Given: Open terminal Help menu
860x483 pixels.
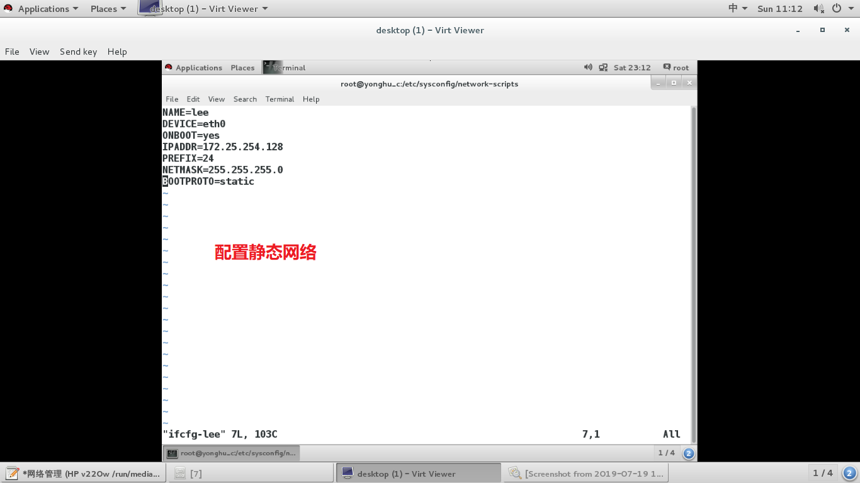Looking at the screenshot, I should tap(311, 99).
